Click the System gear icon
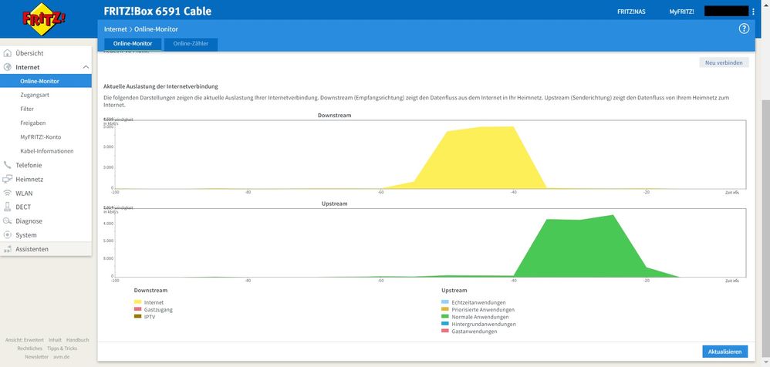The width and height of the screenshot is (770, 367). point(8,235)
